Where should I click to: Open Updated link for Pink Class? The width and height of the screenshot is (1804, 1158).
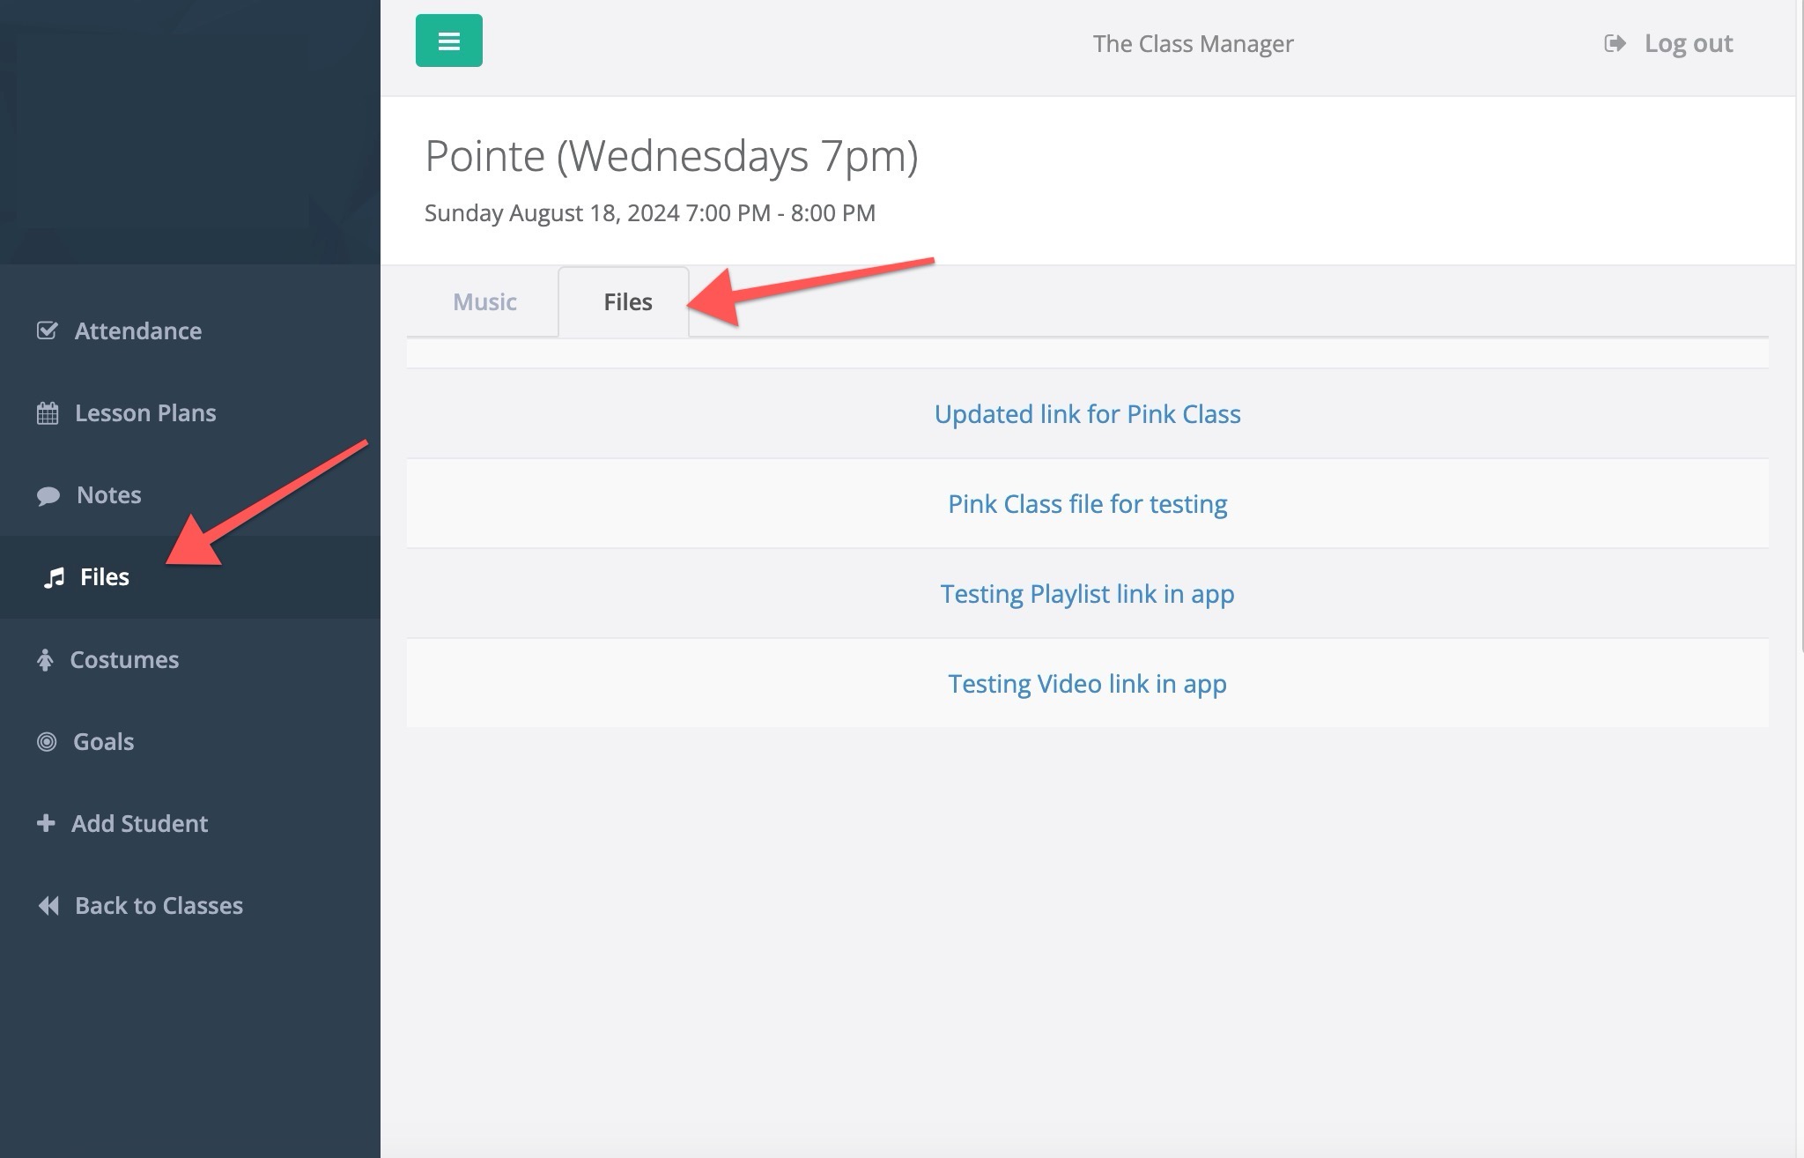click(x=1087, y=414)
